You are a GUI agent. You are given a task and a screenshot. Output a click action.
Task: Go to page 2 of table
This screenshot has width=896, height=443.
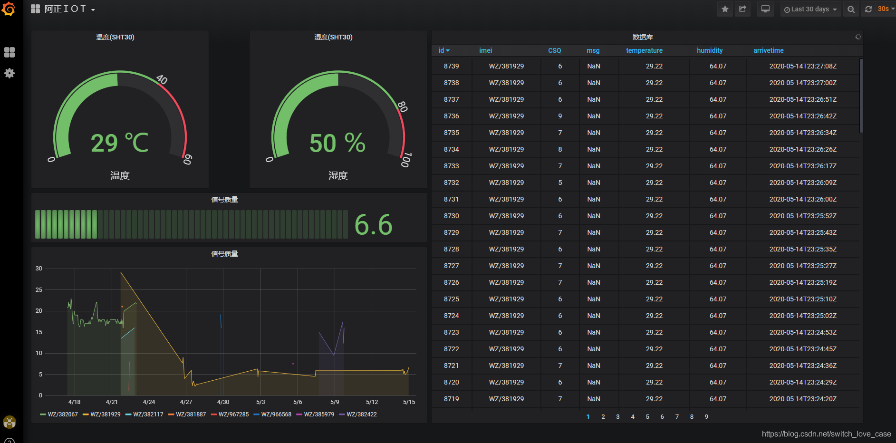coord(603,417)
